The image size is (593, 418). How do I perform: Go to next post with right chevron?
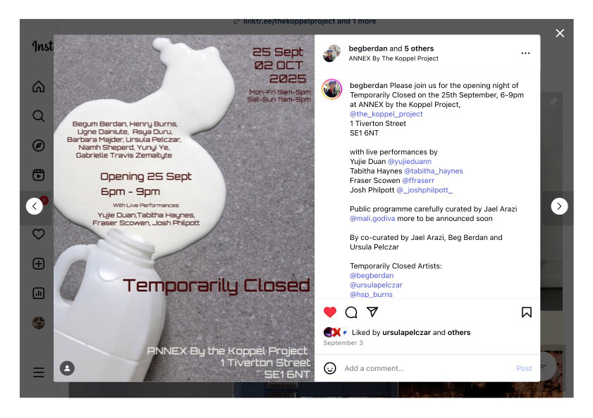coord(559,206)
